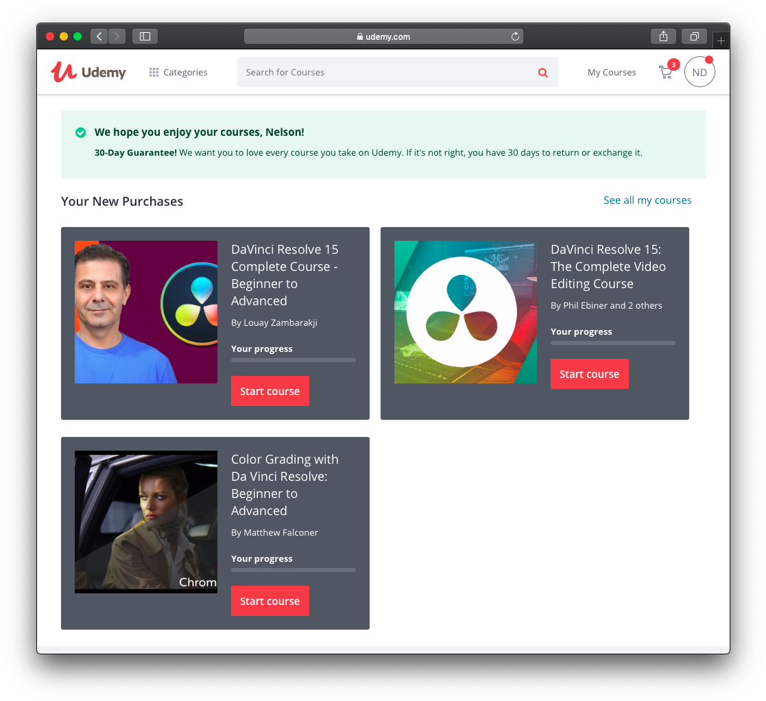Viewport: 766px width, 701px height.
Task: Start the Phil Ebiner video editing course
Action: [589, 374]
